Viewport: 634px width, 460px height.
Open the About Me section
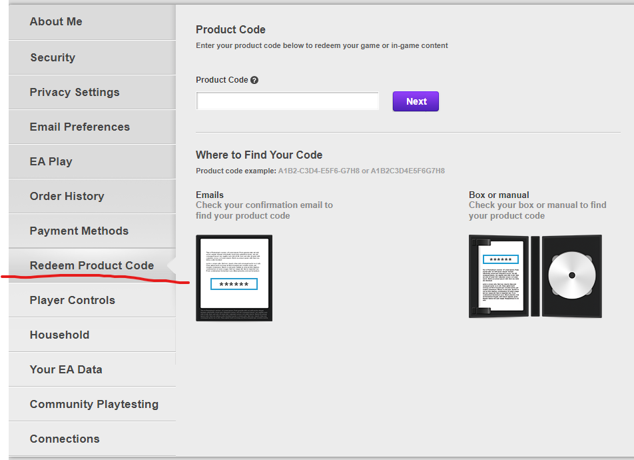[x=92, y=22]
